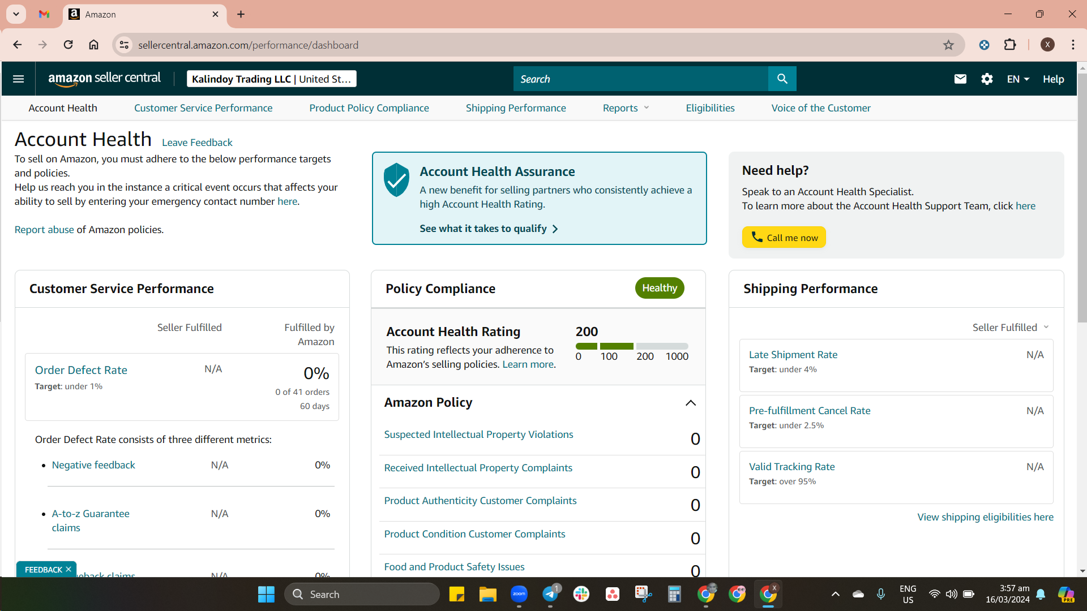This screenshot has height=611, width=1087.
Task: Open File Explorer from the taskbar
Action: click(488, 594)
